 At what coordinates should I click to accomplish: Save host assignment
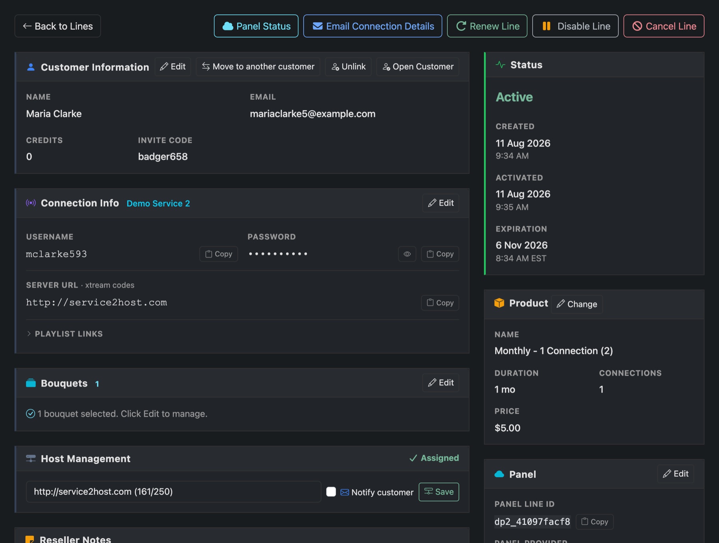439,492
